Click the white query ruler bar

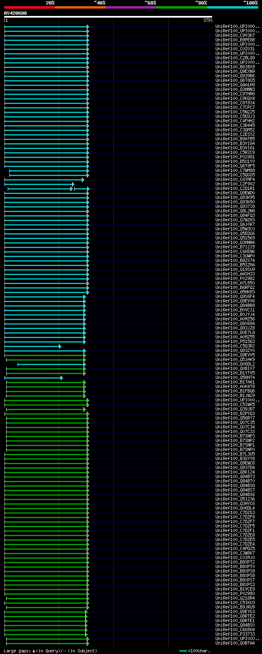click(x=108, y=17)
